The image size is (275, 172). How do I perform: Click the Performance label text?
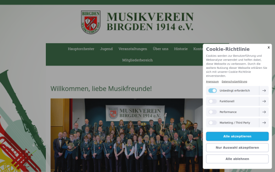(x=228, y=112)
